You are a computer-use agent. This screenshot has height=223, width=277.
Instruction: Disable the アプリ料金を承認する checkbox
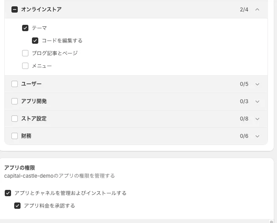(x=17, y=206)
